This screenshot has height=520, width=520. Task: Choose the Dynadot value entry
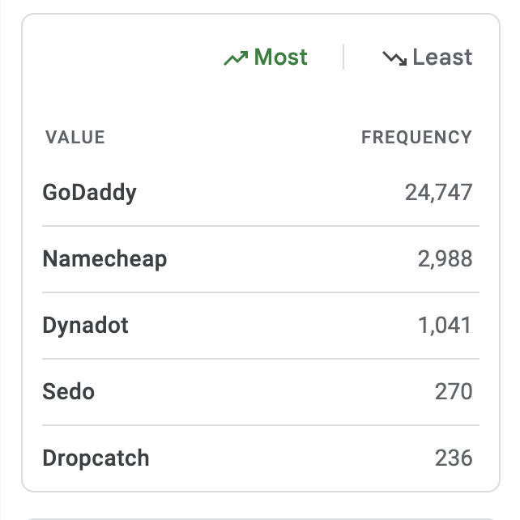[x=85, y=326]
